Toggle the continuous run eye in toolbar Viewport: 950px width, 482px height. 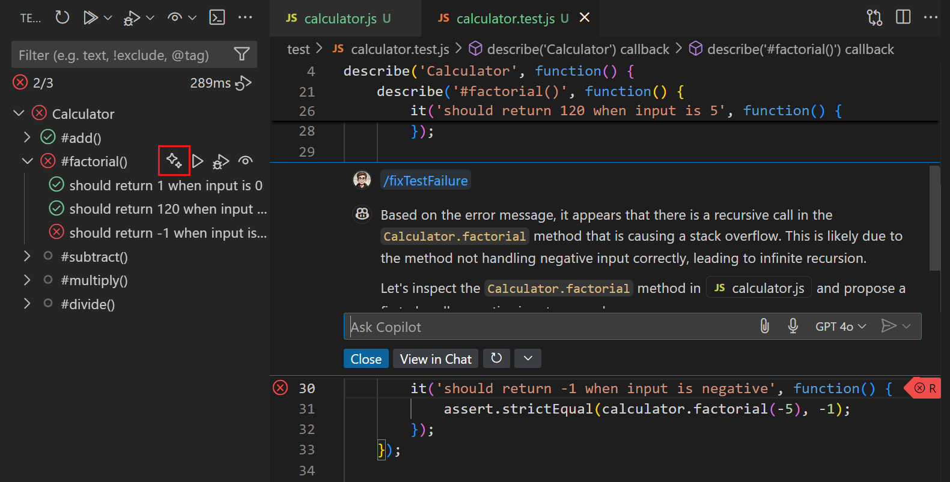175,17
